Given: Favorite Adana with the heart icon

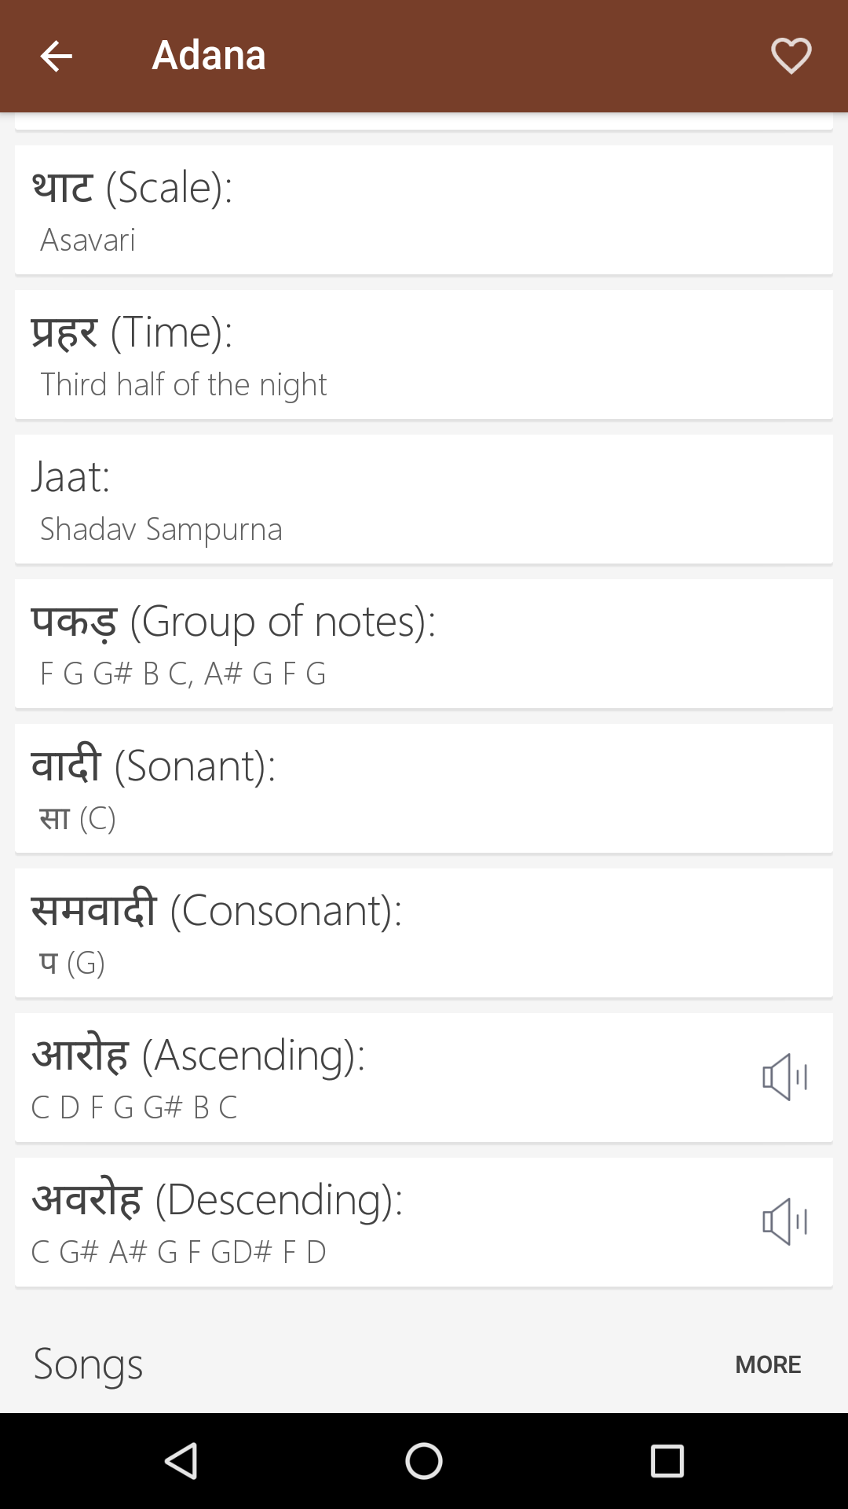Looking at the screenshot, I should pos(791,57).
